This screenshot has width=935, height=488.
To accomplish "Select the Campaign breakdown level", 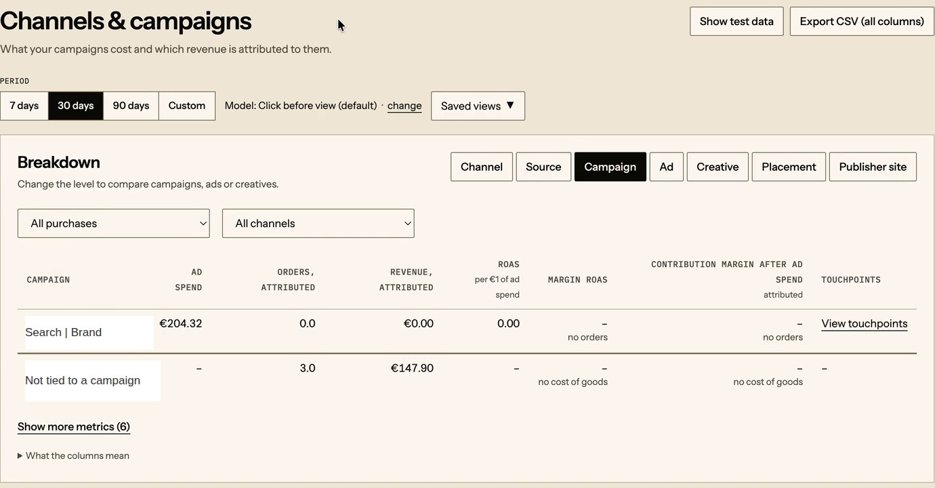I will click(610, 167).
